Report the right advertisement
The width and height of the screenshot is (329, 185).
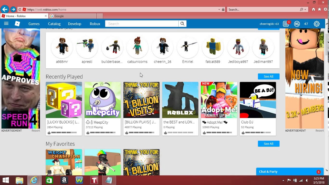[320, 131]
